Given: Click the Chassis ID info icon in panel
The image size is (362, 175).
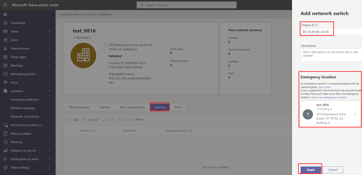Looking at the screenshot, I should (316, 25).
